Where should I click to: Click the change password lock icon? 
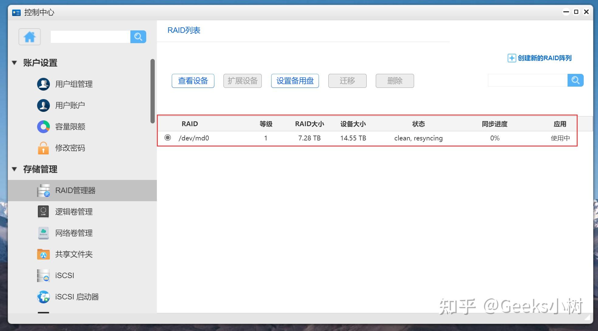43,148
